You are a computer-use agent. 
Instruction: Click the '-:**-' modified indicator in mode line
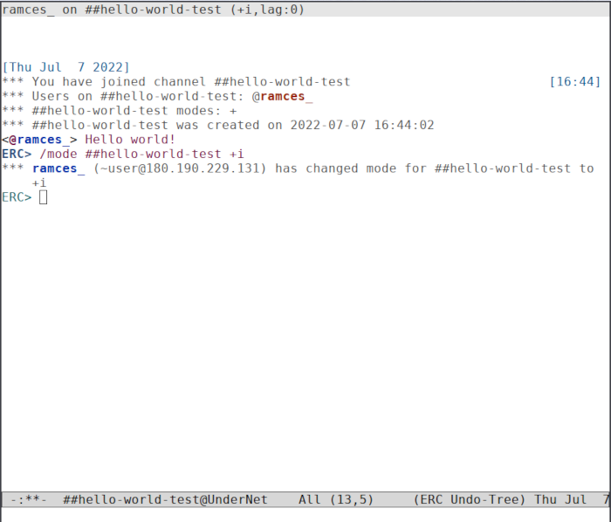29,499
